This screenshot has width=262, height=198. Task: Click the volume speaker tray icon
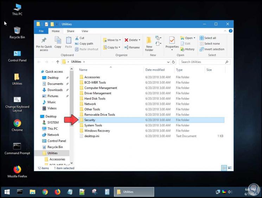(x=230, y=192)
